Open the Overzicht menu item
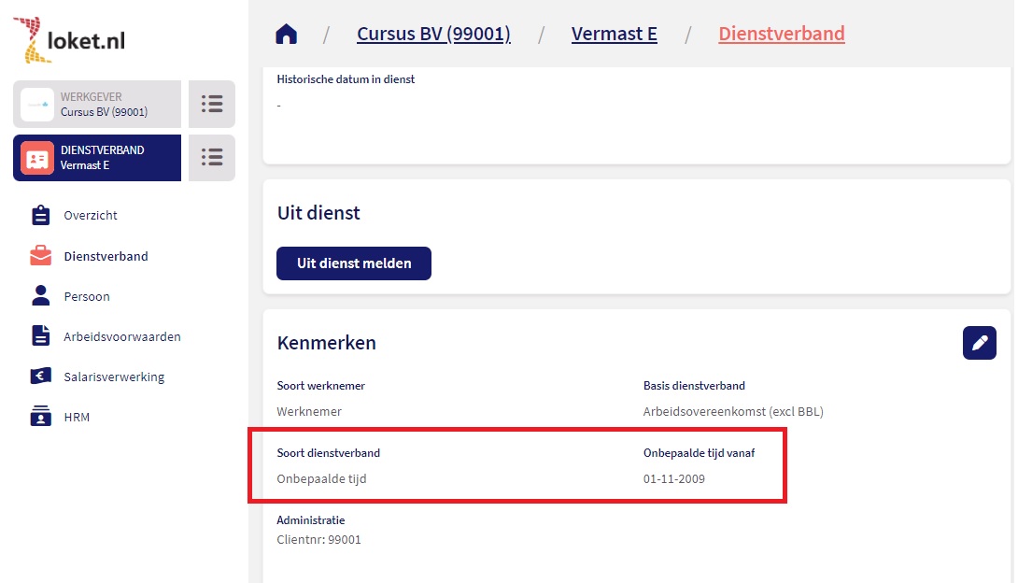This screenshot has height=583, width=1018. pyautogui.click(x=91, y=216)
